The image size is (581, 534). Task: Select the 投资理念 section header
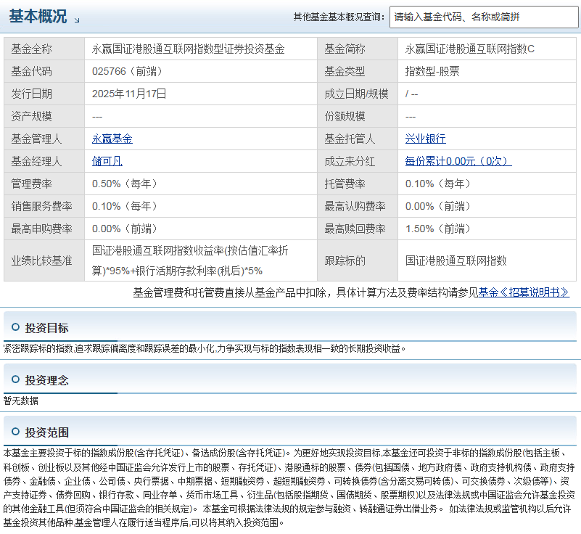pyautogui.click(x=46, y=380)
